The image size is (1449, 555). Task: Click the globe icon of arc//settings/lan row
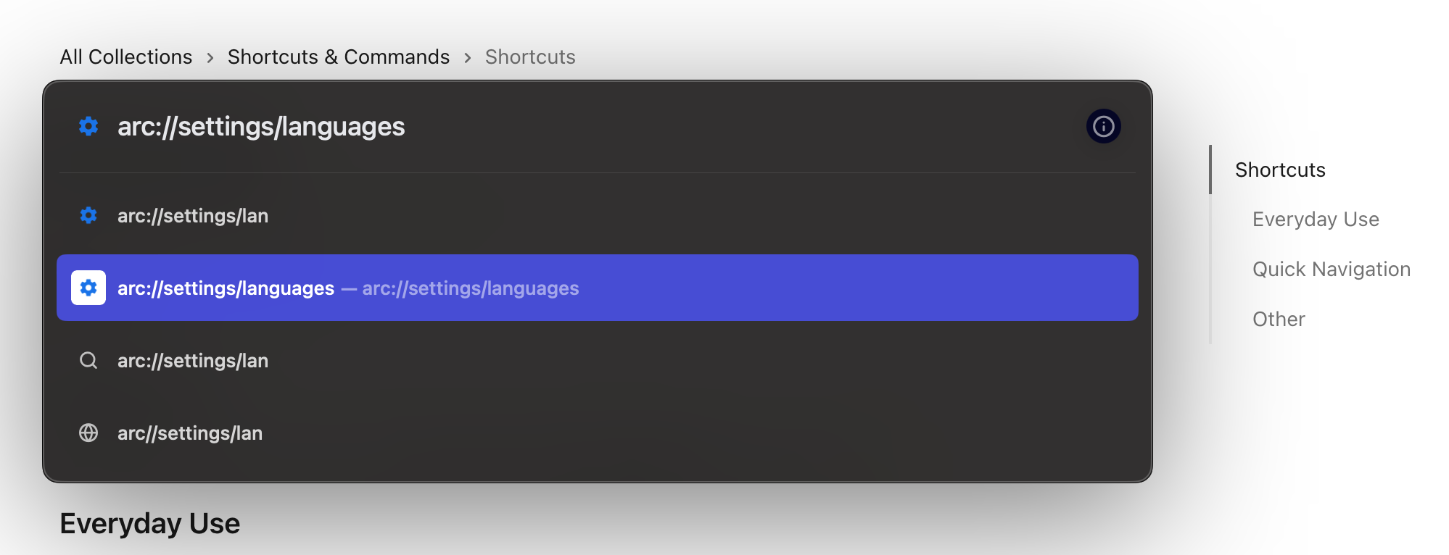88,433
